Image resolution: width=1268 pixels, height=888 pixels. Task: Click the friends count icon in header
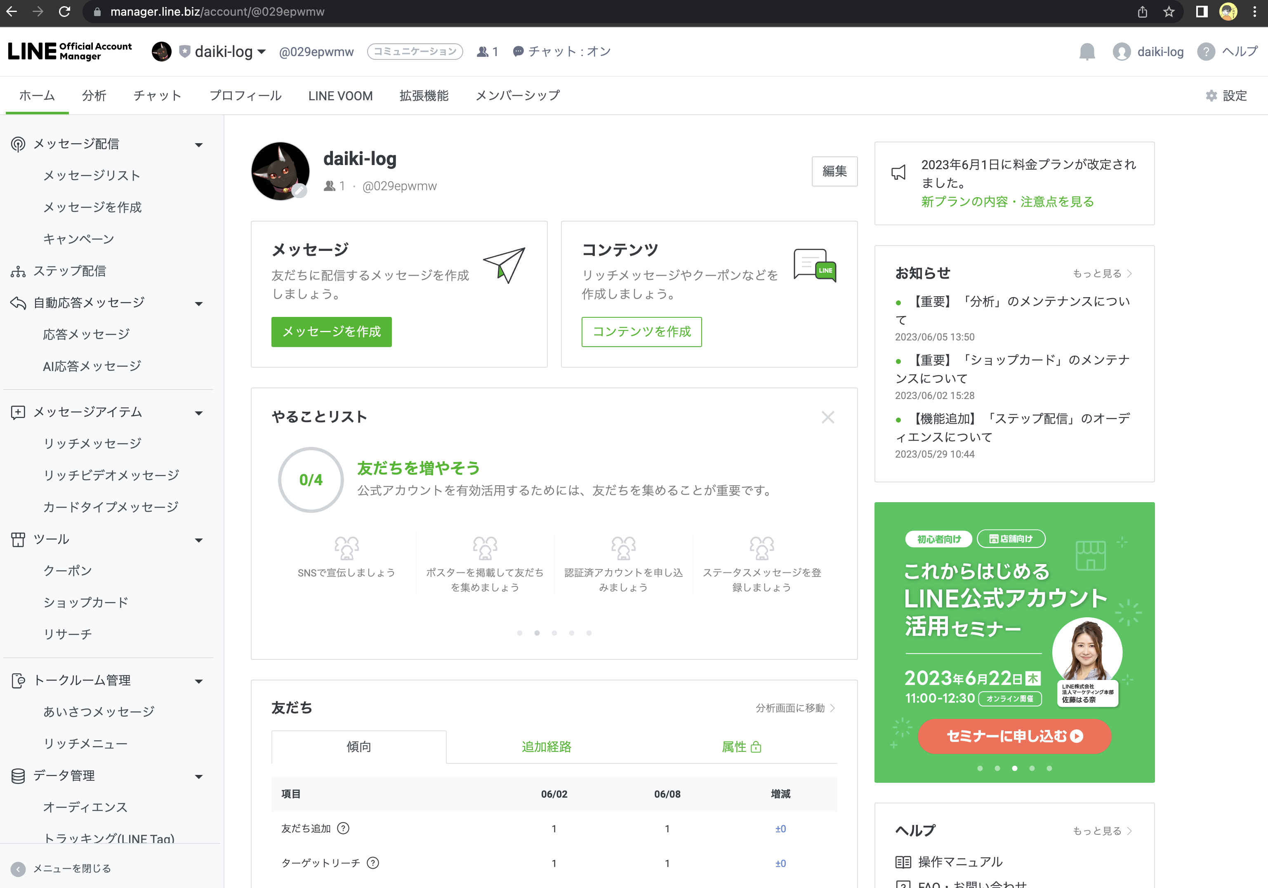[483, 52]
